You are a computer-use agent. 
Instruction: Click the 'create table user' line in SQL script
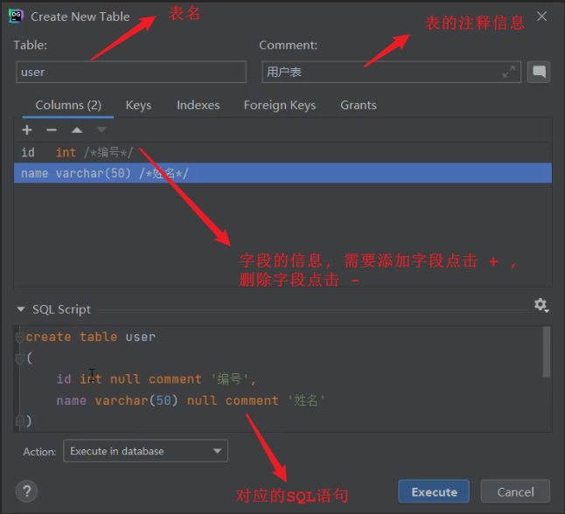coord(90,337)
